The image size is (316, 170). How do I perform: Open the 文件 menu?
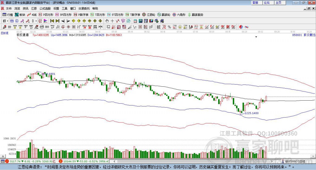click(9, 8)
